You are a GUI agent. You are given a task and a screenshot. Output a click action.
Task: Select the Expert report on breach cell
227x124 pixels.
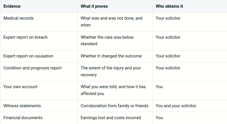tap(39, 41)
